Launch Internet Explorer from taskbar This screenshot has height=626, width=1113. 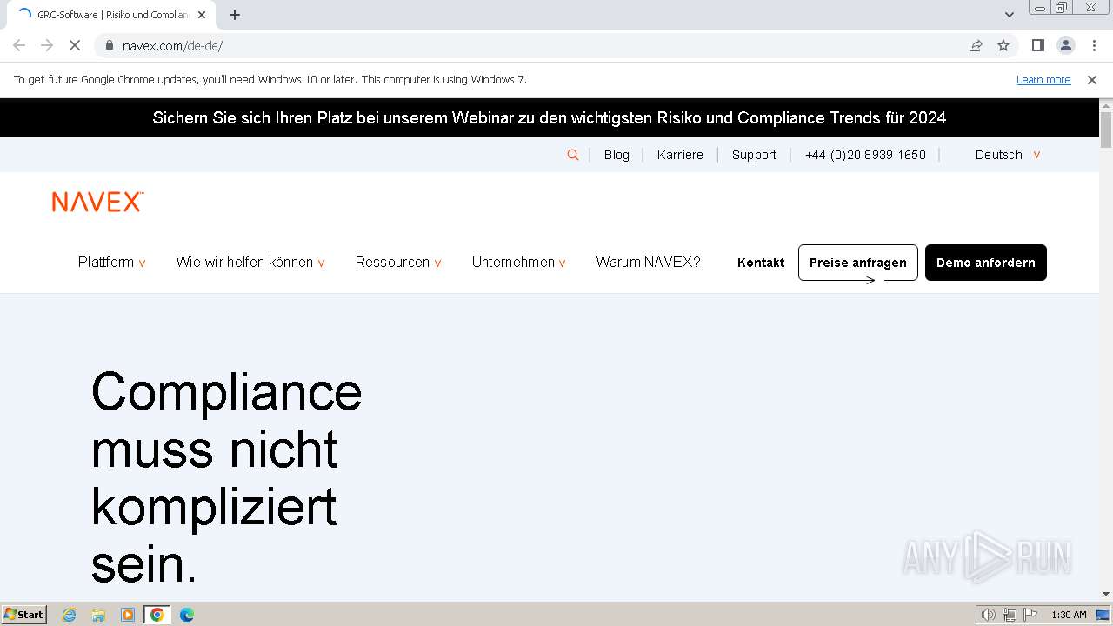point(70,615)
